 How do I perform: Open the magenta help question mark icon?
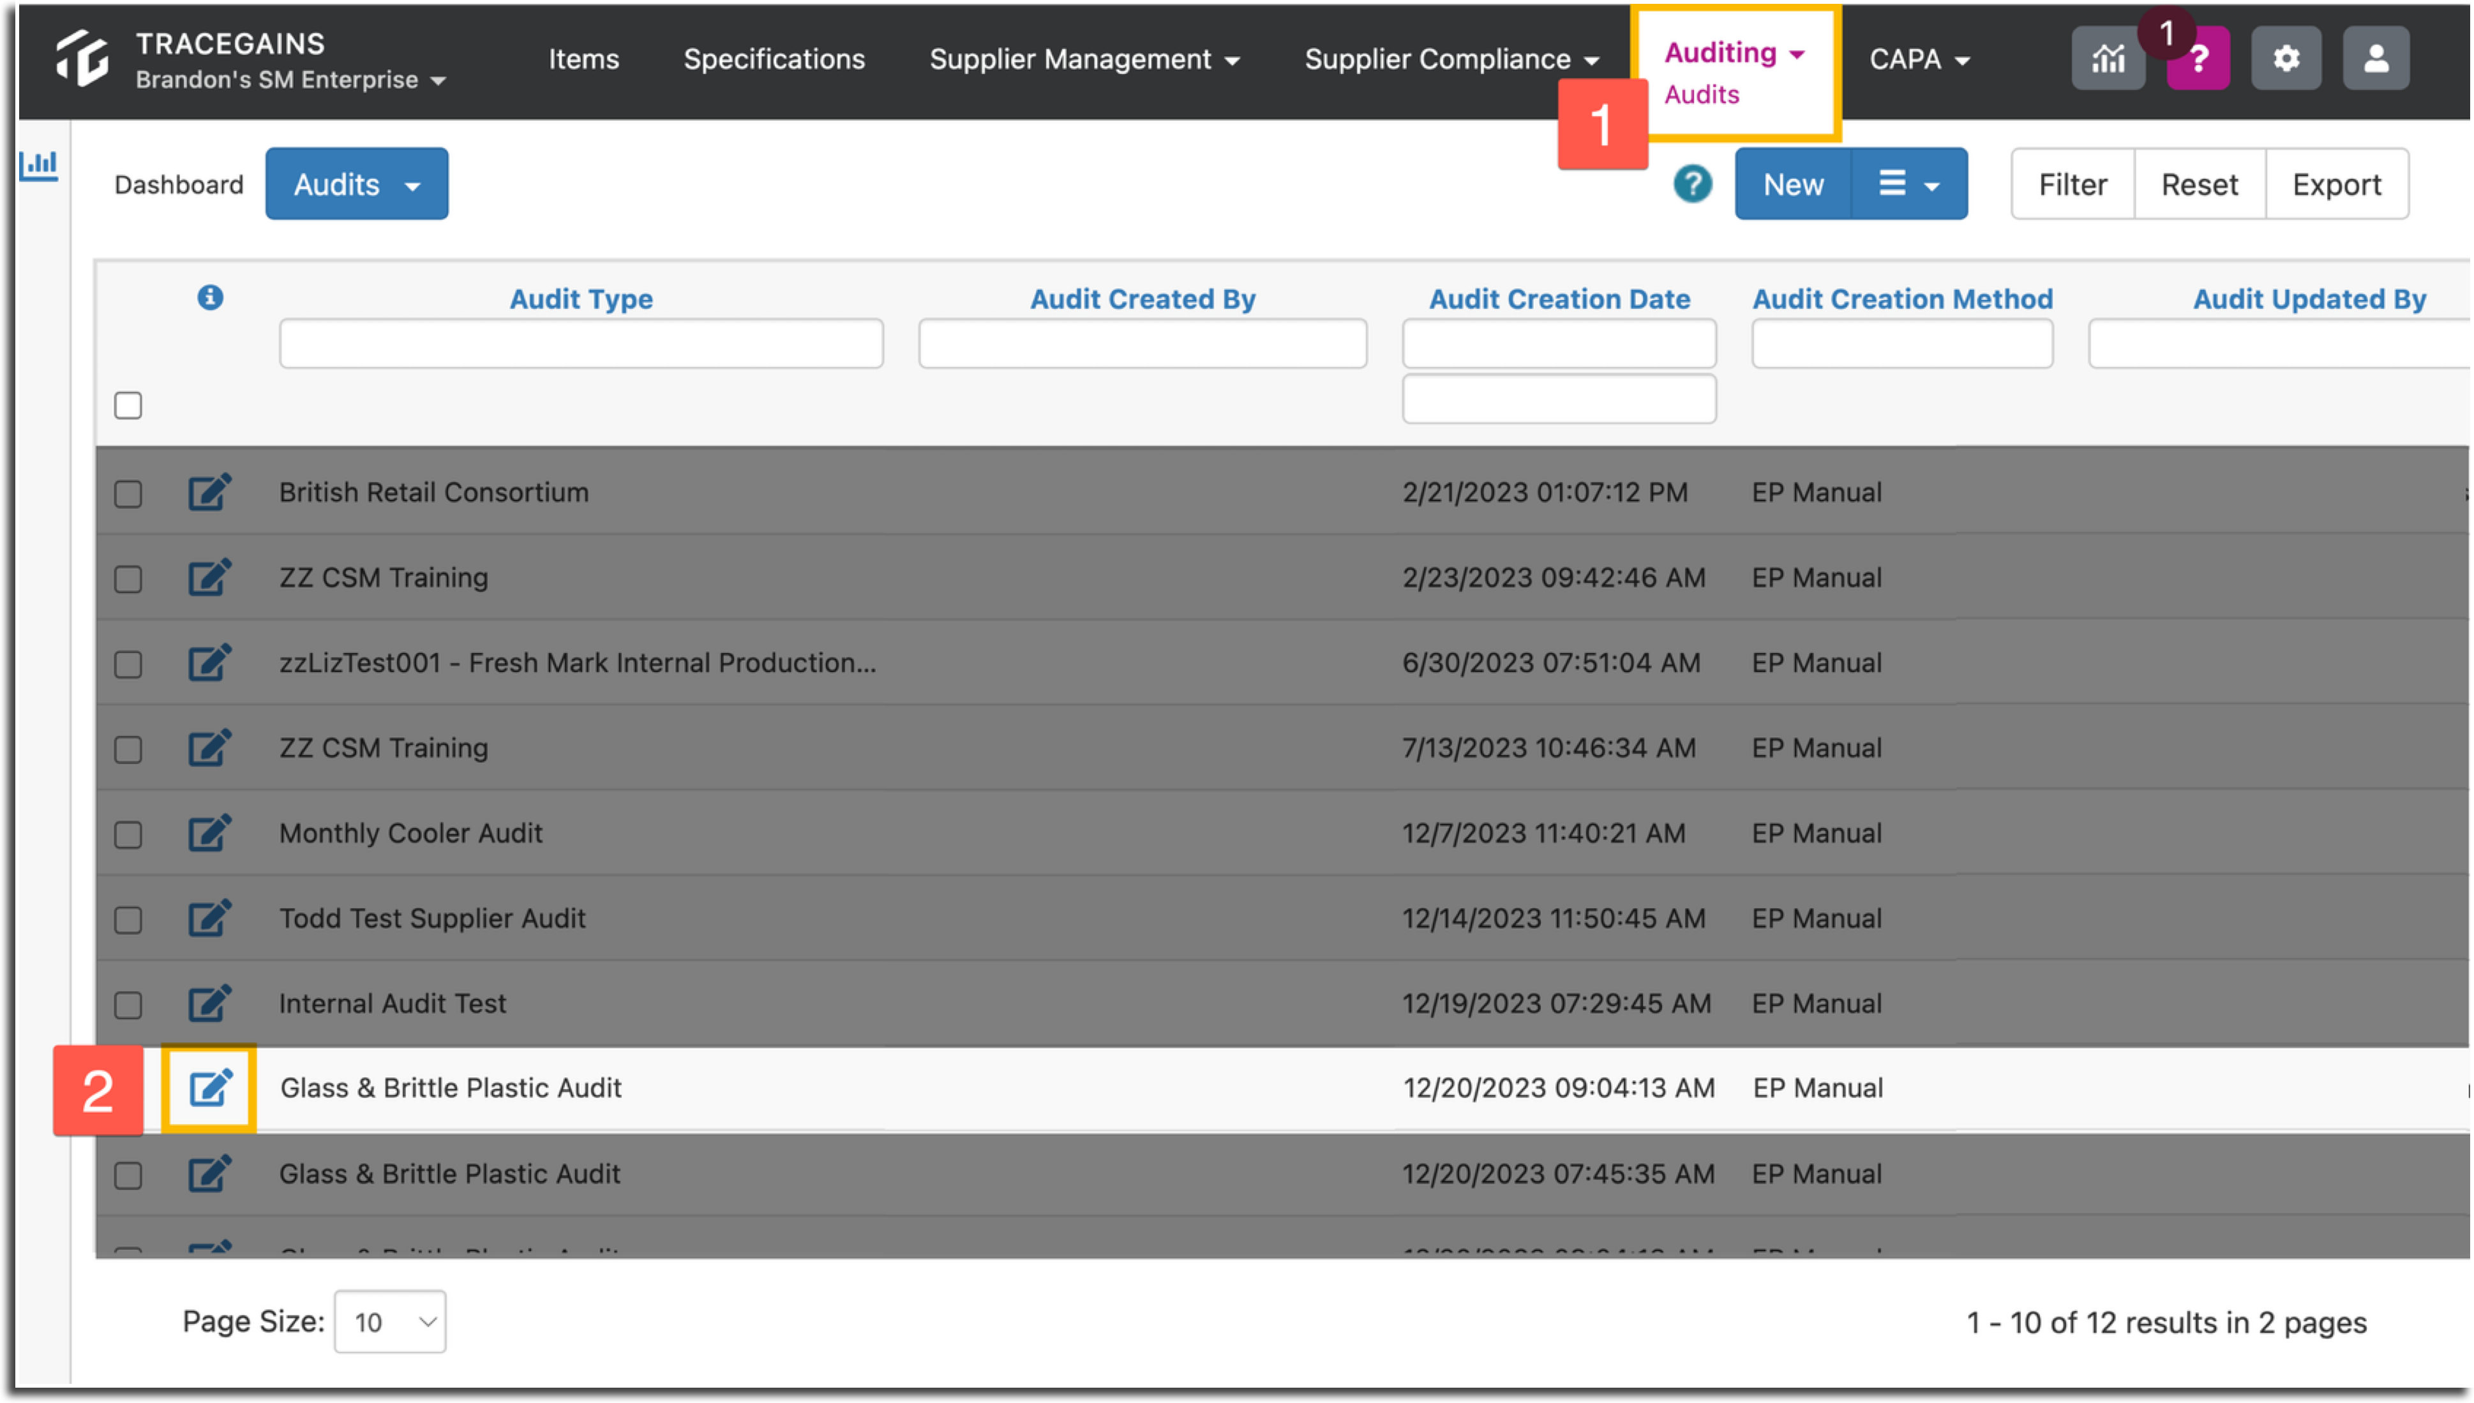tap(2198, 59)
